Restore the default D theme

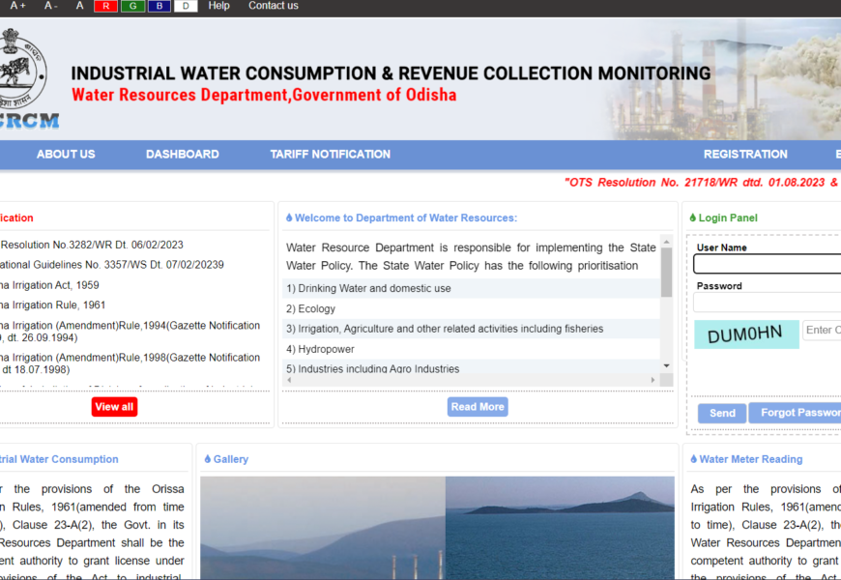(x=186, y=6)
